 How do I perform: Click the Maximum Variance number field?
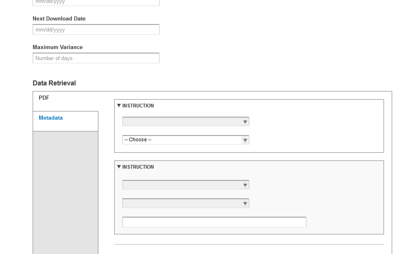click(96, 58)
